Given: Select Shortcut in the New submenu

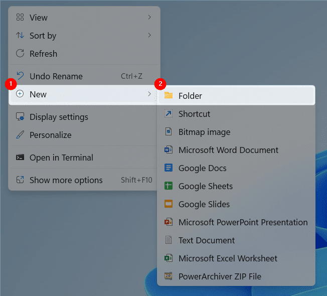Looking at the screenshot, I should point(237,114).
